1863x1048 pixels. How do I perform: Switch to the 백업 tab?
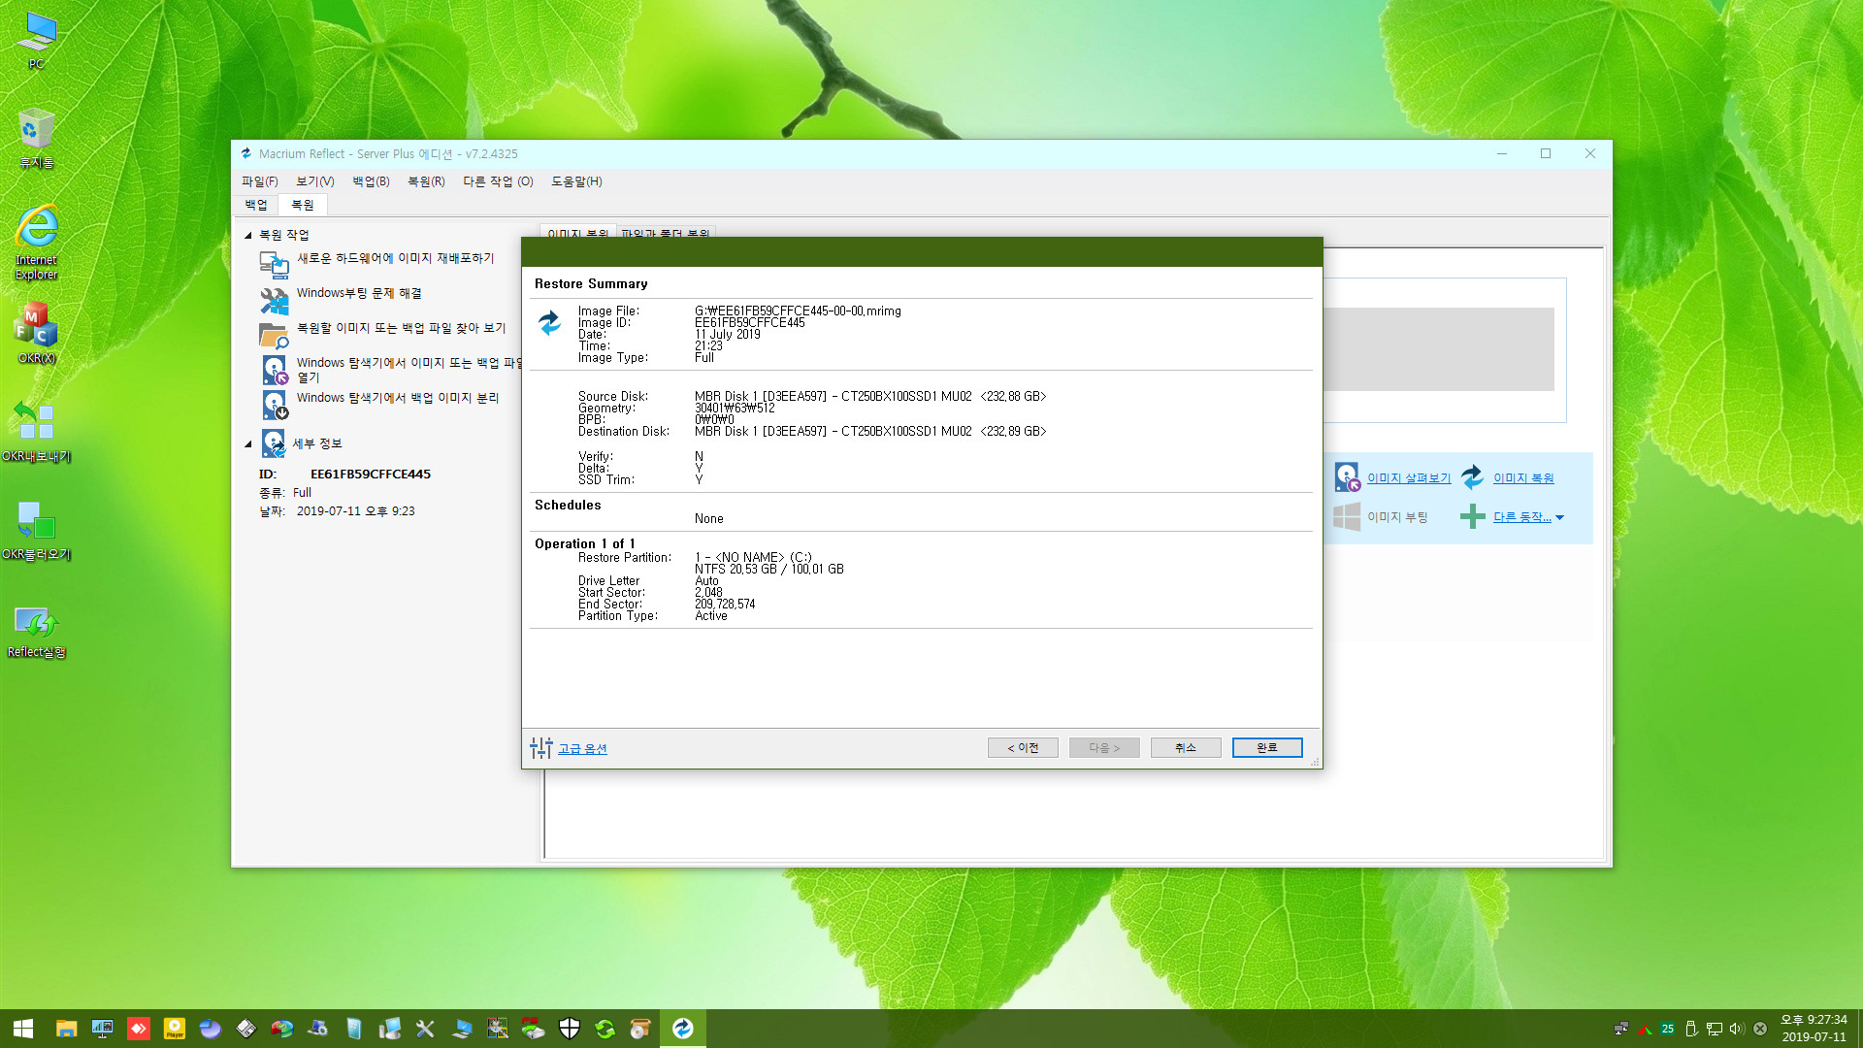(x=256, y=205)
